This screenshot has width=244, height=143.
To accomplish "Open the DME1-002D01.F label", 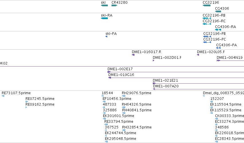I will pyautogui.click(x=167, y=57).
